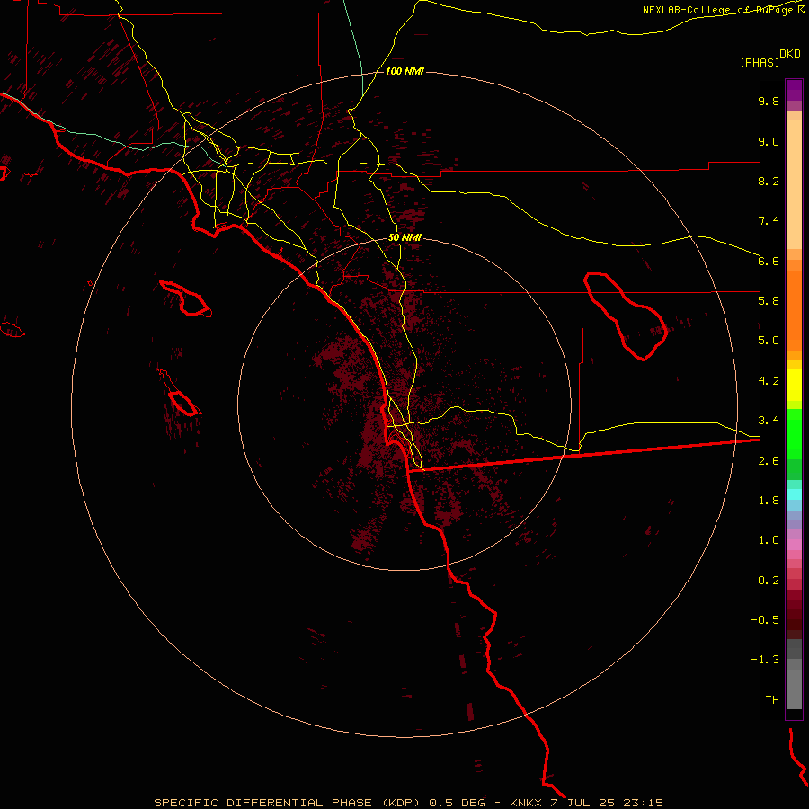Click the 23:15 timestamp in caption

click(x=644, y=803)
